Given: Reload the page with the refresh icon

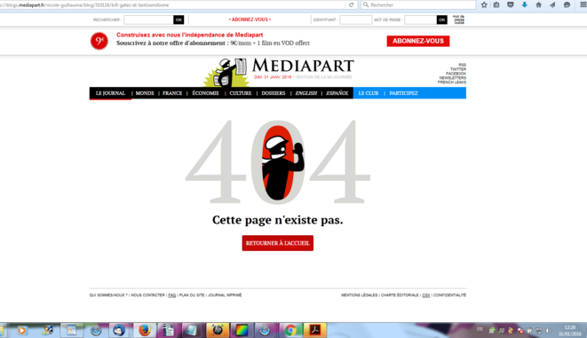Looking at the screenshot, I should pyautogui.click(x=351, y=4).
